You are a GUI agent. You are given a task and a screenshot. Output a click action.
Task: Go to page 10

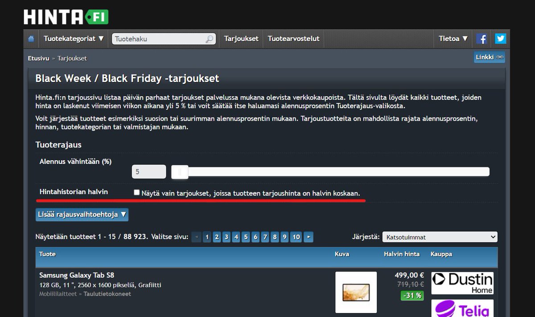point(296,237)
